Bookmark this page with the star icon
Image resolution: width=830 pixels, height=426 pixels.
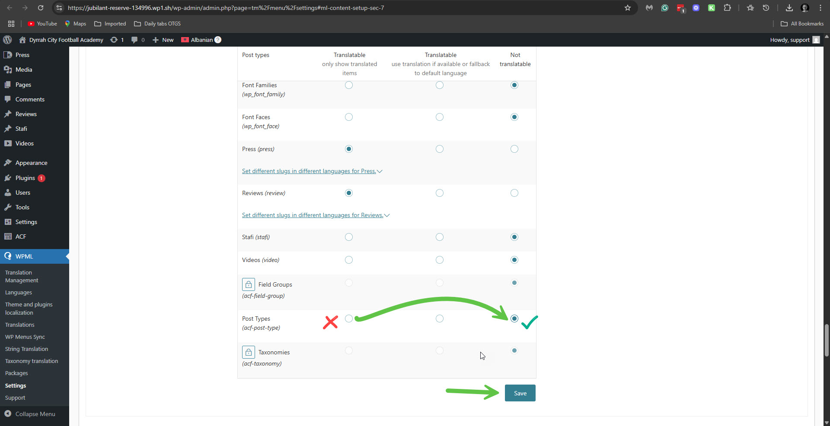coord(628,8)
